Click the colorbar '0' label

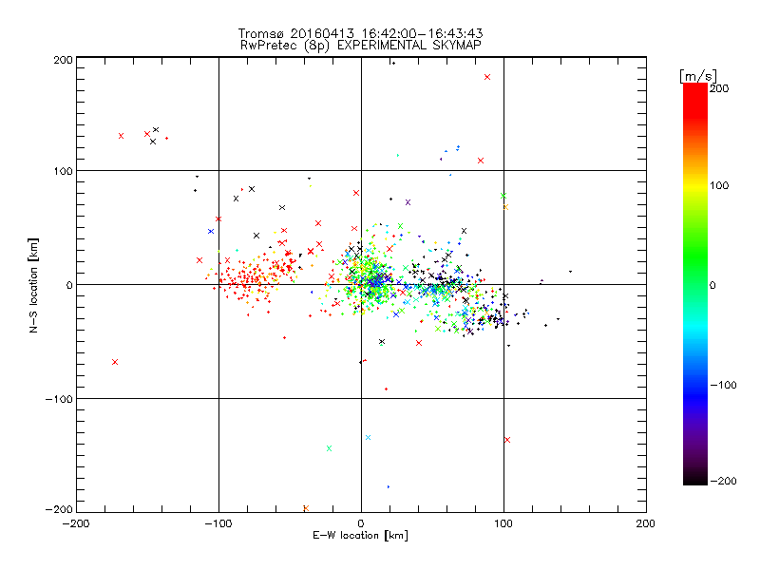click(x=713, y=285)
